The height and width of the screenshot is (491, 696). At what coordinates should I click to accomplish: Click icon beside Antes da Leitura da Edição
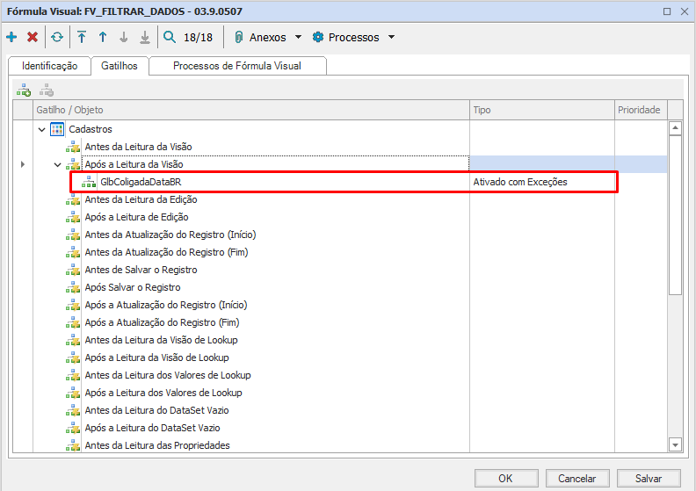click(x=73, y=199)
